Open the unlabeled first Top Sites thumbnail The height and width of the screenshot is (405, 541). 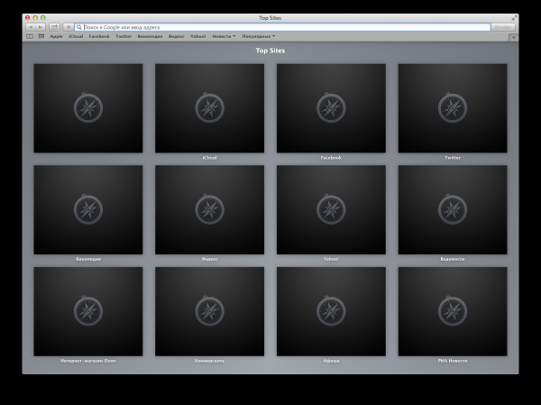click(x=88, y=108)
